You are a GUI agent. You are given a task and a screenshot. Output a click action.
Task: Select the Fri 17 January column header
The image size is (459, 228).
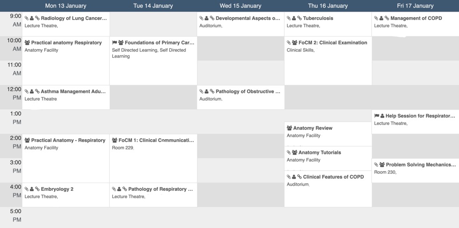coord(415,6)
